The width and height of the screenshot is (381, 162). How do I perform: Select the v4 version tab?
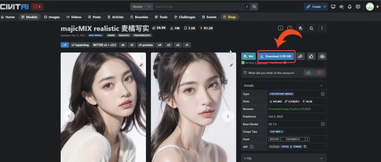pos(159,45)
